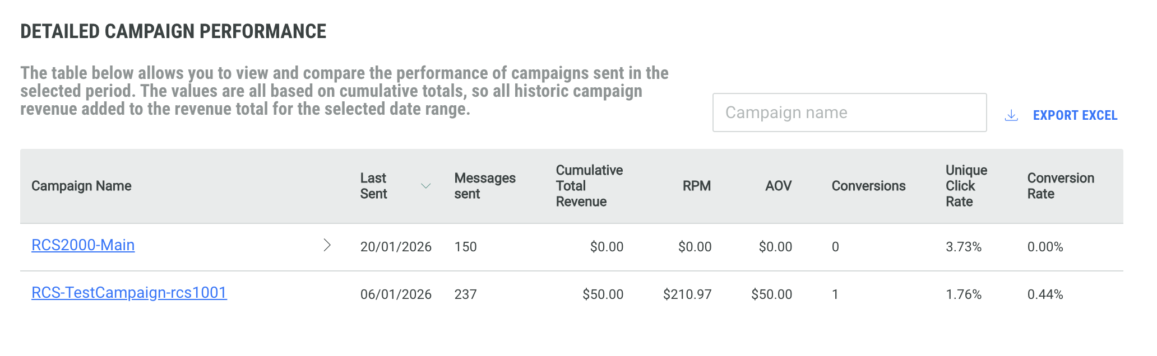Select the AOV column header

(778, 186)
